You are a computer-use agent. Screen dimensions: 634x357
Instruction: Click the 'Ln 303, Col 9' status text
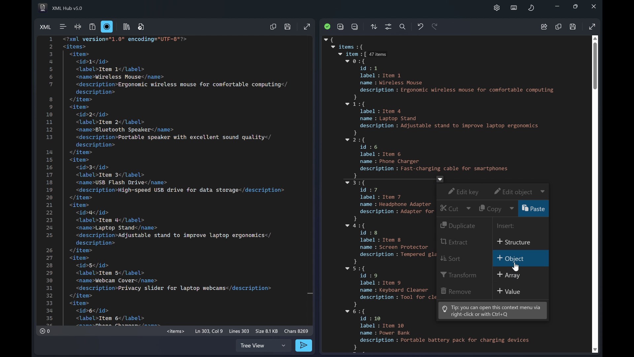point(209,332)
